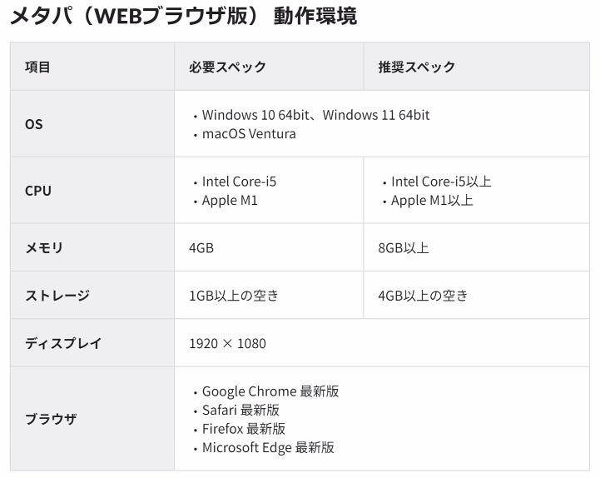Screen dimensions: 600x478
Task: Click Microsoft Edge 最新版 list item
Action: (268, 447)
